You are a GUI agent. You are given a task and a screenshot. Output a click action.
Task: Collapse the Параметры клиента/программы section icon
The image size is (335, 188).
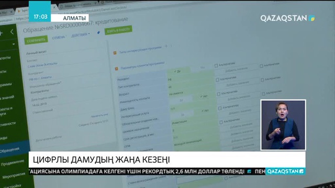116,68
